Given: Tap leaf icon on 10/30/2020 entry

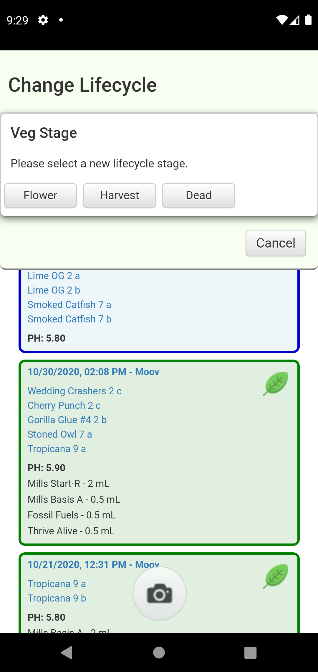Looking at the screenshot, I should [x=276, y=383].
